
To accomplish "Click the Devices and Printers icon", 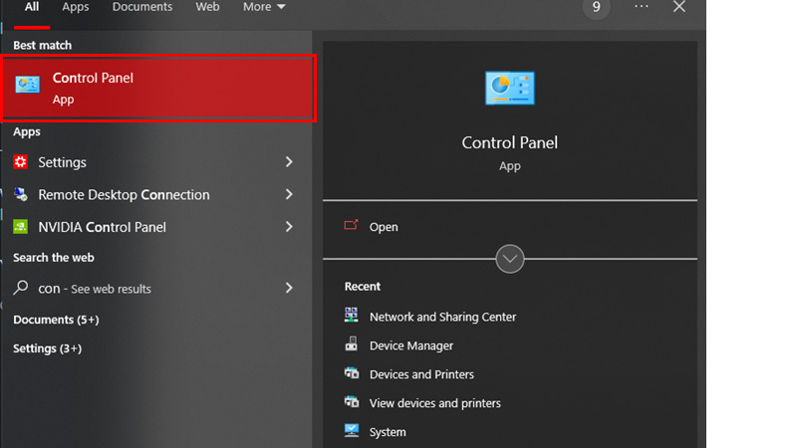I will (352, 374).
